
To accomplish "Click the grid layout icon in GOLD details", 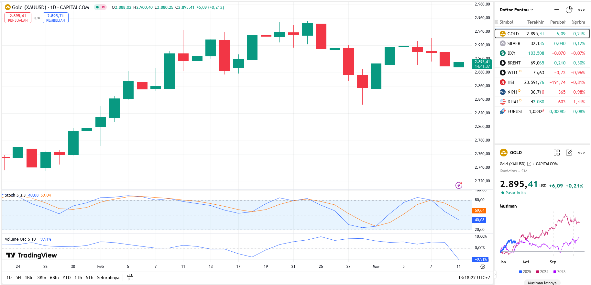I will tap(557, 153).
